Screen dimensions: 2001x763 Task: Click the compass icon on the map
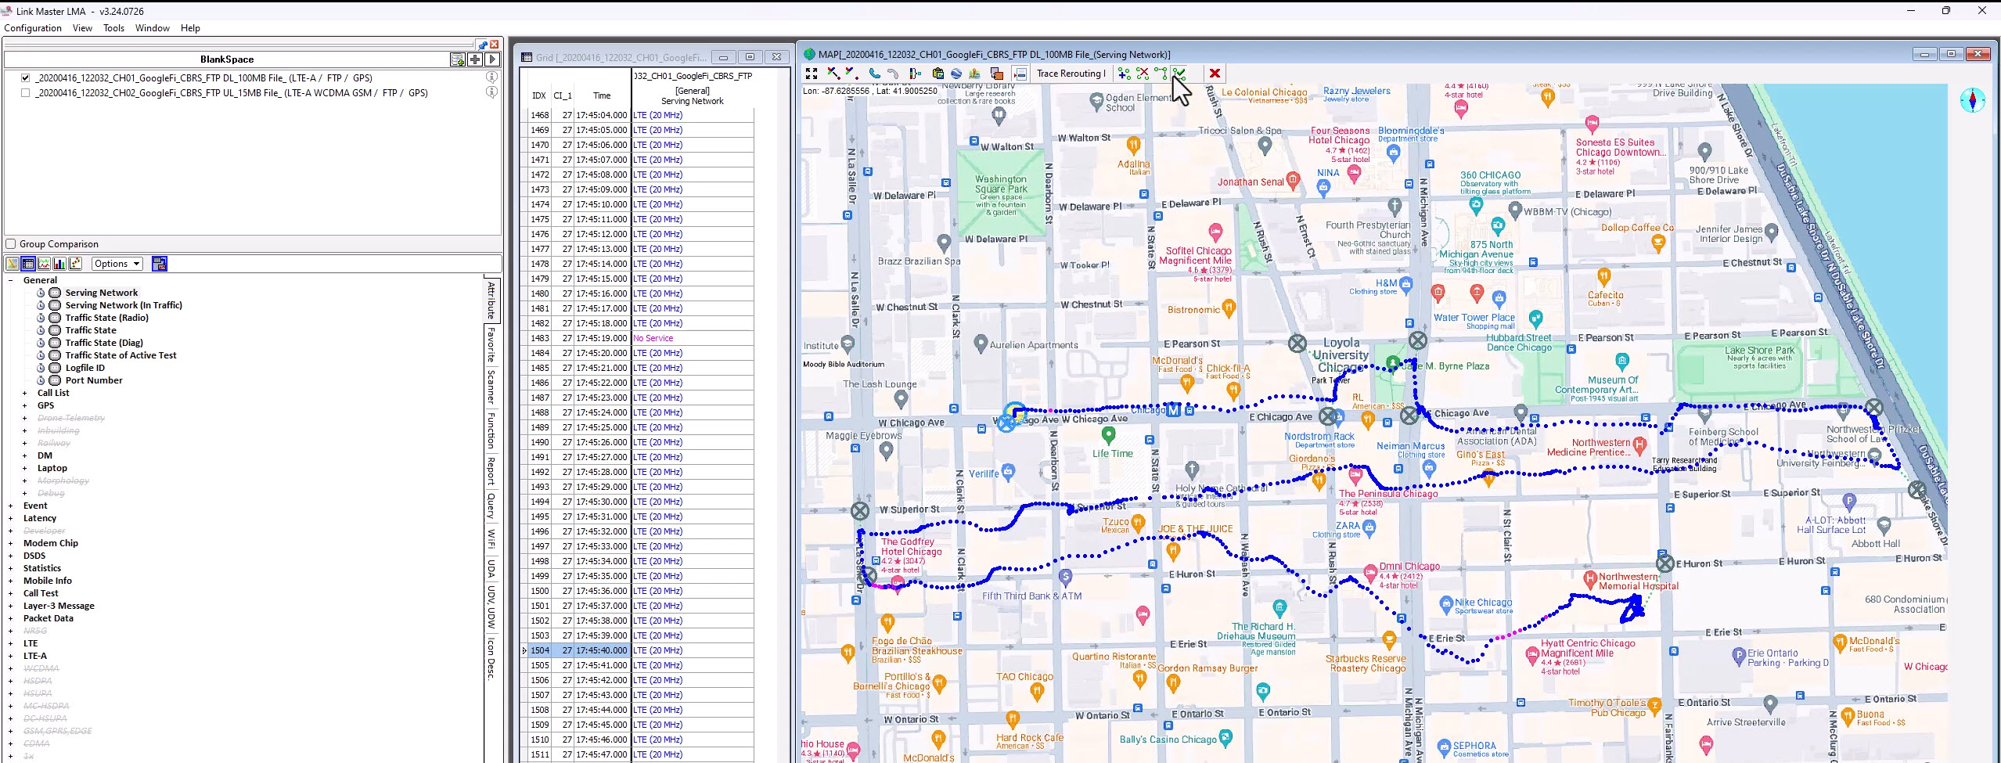click(1972, 100)
